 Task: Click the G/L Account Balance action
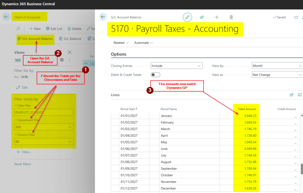(x=35, y=39)
